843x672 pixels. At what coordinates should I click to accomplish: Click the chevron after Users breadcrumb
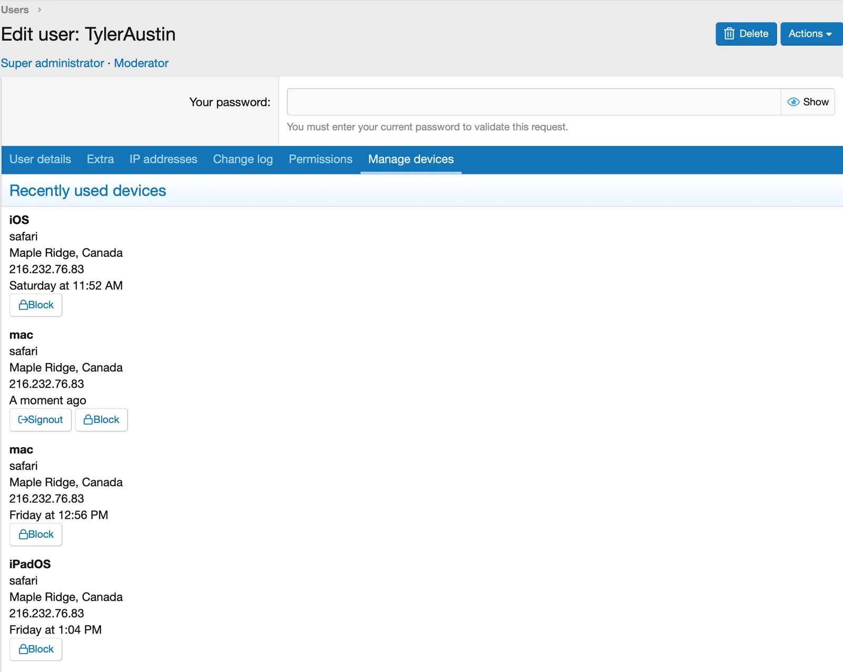[x=39, y=10]
